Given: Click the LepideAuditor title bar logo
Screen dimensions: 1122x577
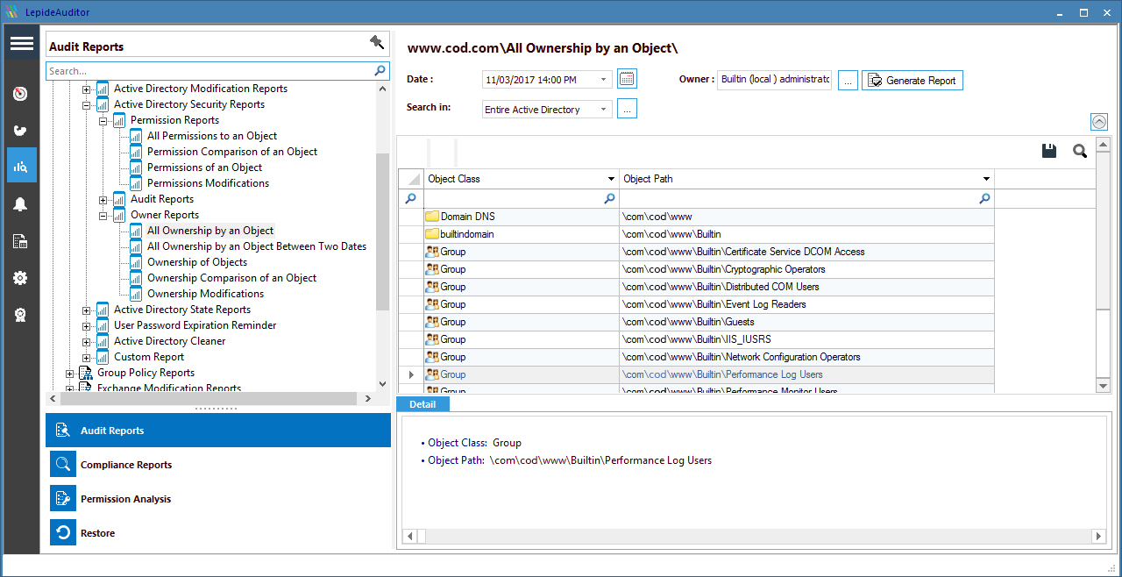Looking at the screenshot, I should [11, 12].
